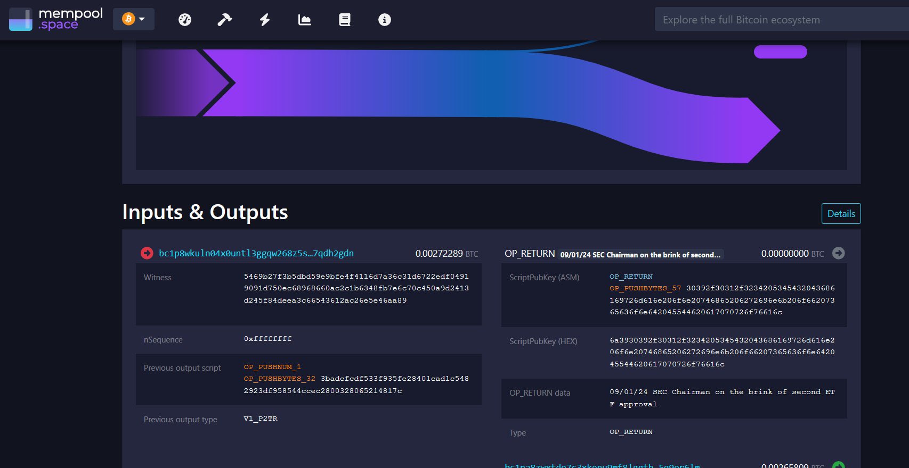The height and width of the screenshot is (468, 909).
Task: Open the Lightning bolt icon page
Action: tap(265, 20)
